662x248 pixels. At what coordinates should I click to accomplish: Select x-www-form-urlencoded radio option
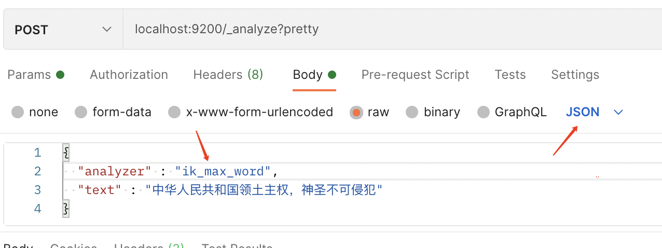coord(175,112)
